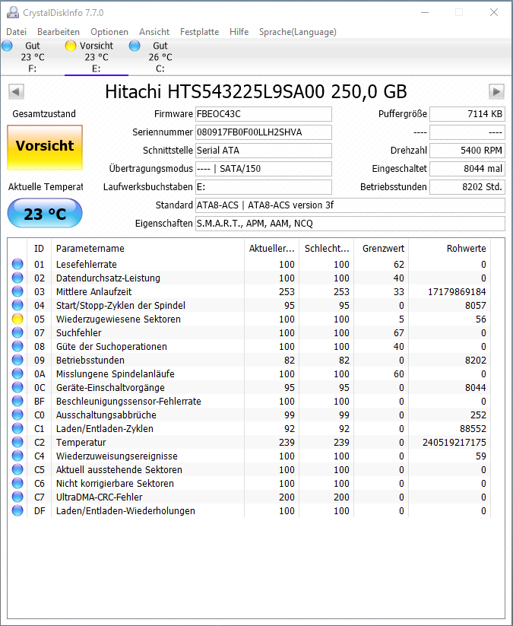This screenshot has width=513, height=626.
Task: Click the Standard ATA8-ACS field
Action: pos(350,205)
